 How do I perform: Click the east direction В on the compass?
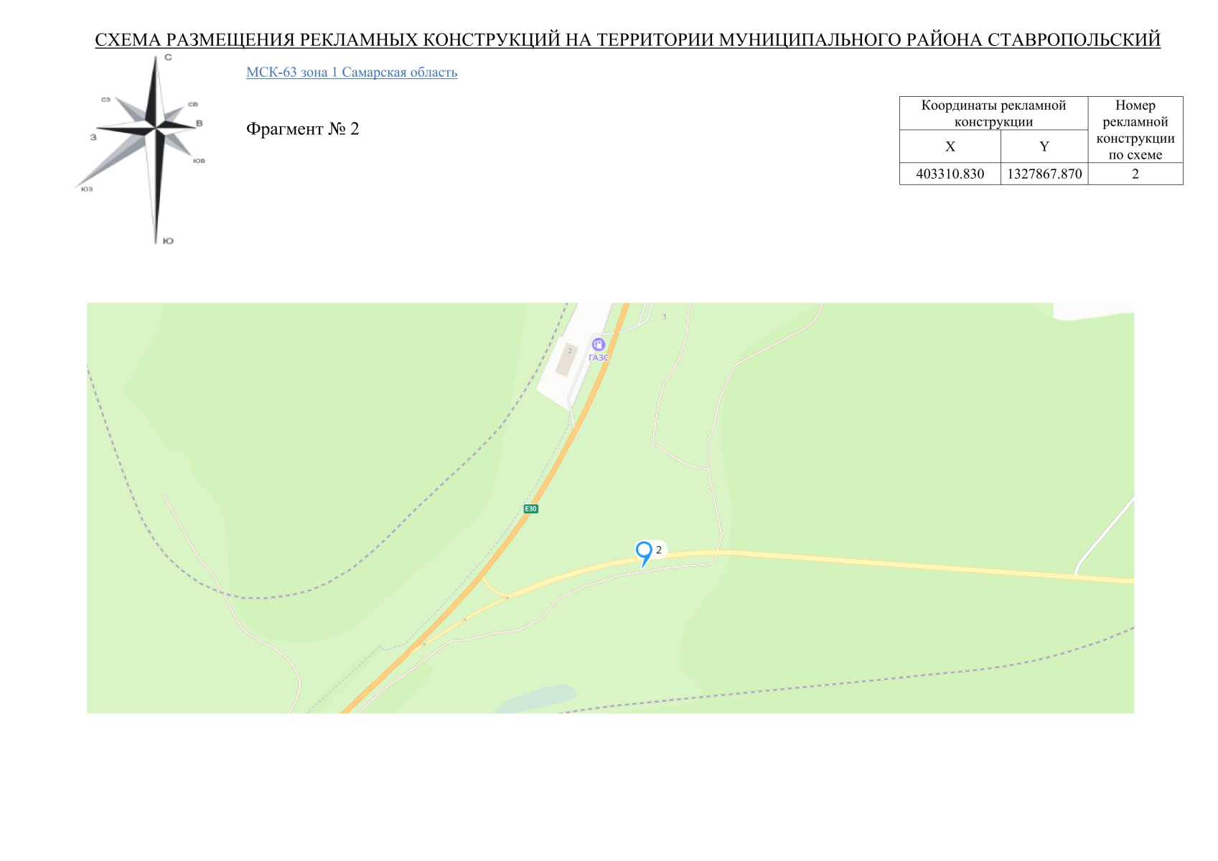(x=199, y=123)
